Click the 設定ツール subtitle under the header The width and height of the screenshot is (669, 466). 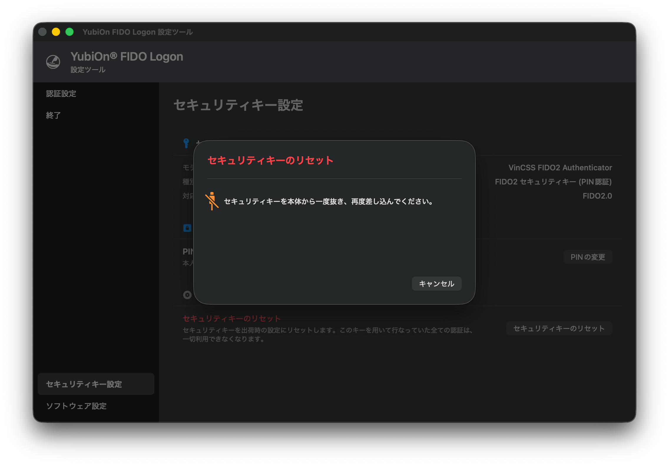(88, 70)
